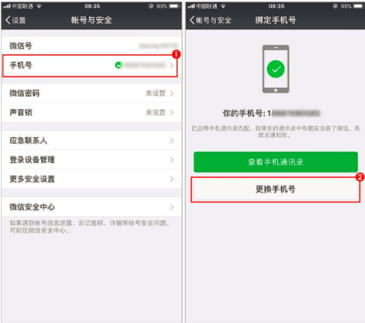Tap the 更换手机号 button
Screen dimensions: 365x323
[276, 189]
